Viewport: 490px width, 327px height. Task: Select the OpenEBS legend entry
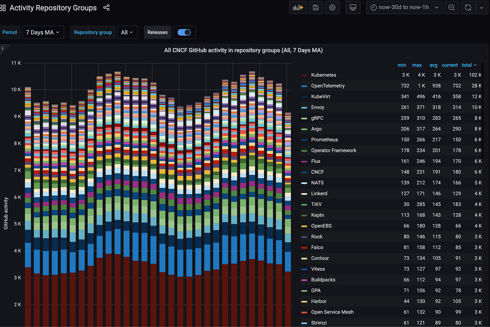[x=322, y=226]
